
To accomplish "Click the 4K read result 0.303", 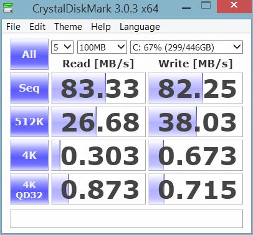I will pos(98,155).
